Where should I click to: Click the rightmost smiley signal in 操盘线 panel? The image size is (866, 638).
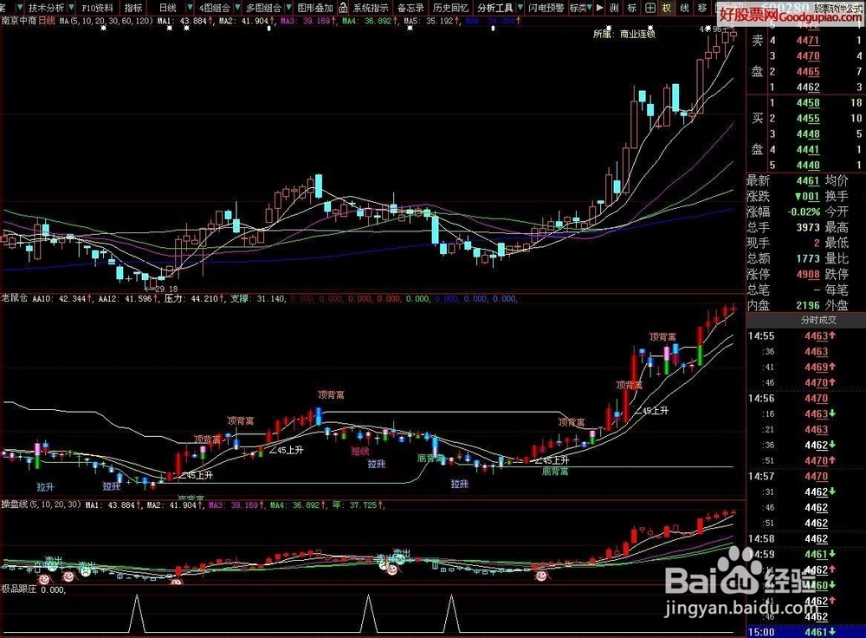[x=541, y=576]
